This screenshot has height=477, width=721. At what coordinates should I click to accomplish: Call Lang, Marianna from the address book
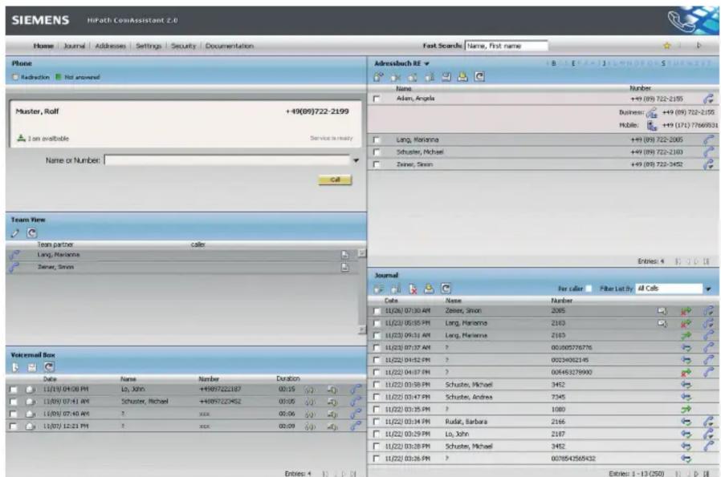pos(708,139)
